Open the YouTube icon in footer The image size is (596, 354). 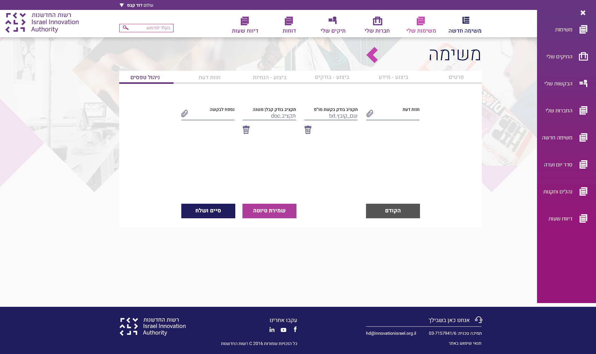pos(283,330)
